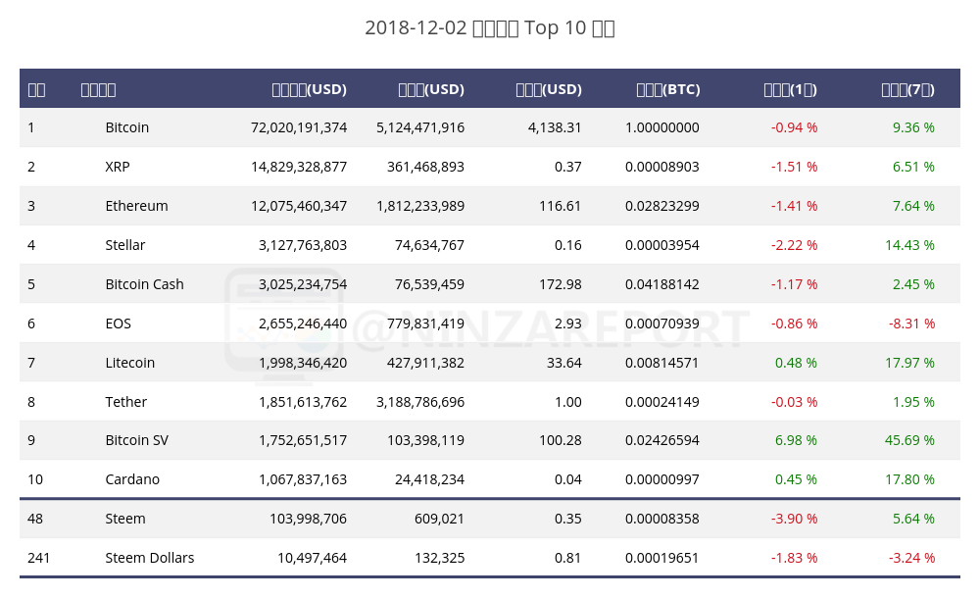
Task: Click Tether's volume "3,188,786,696"
Action: [420, 402]
